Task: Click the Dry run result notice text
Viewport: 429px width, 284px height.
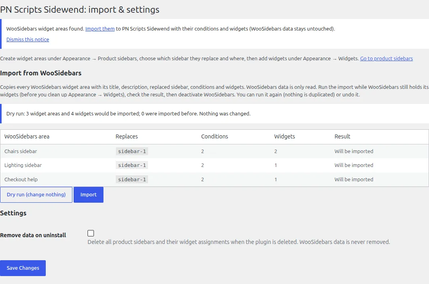Action: (128, 113)
